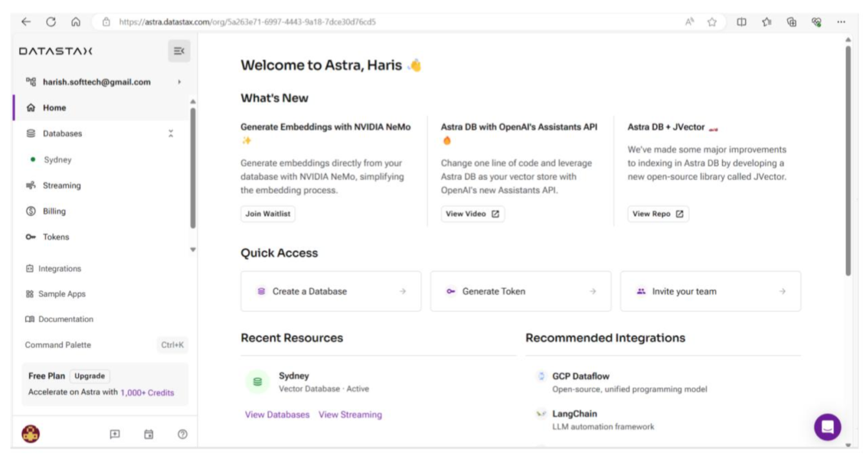Open the Sydney database

(x=58, y=160)
